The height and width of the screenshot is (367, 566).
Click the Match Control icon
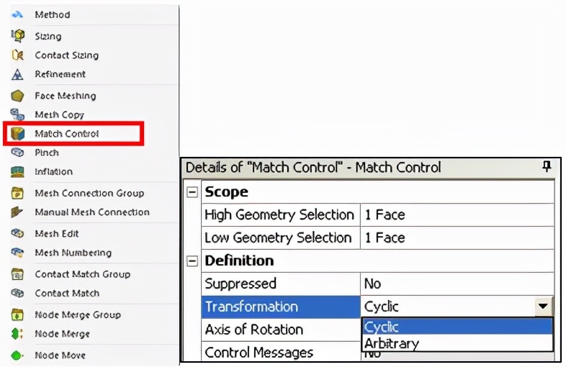18,134
